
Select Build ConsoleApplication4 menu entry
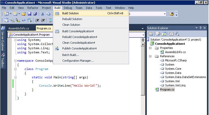91,31
